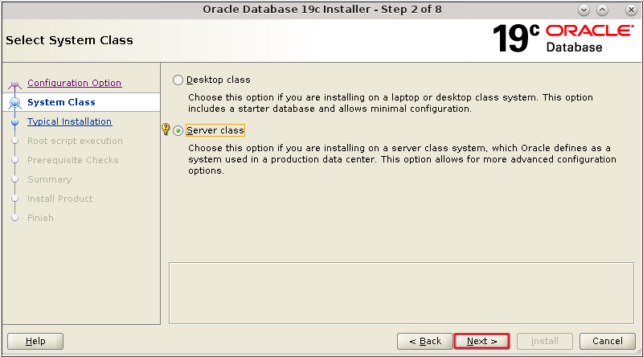Go to the Typical Installation step link

pos(69,121)
